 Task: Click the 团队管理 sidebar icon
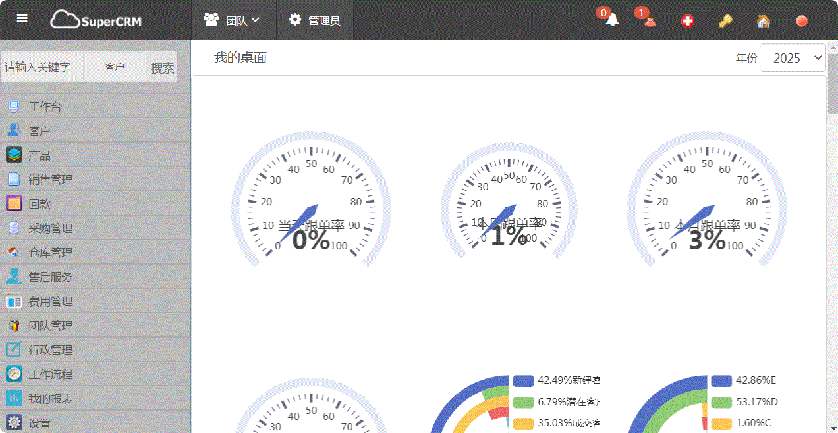[x=14, y=326]
